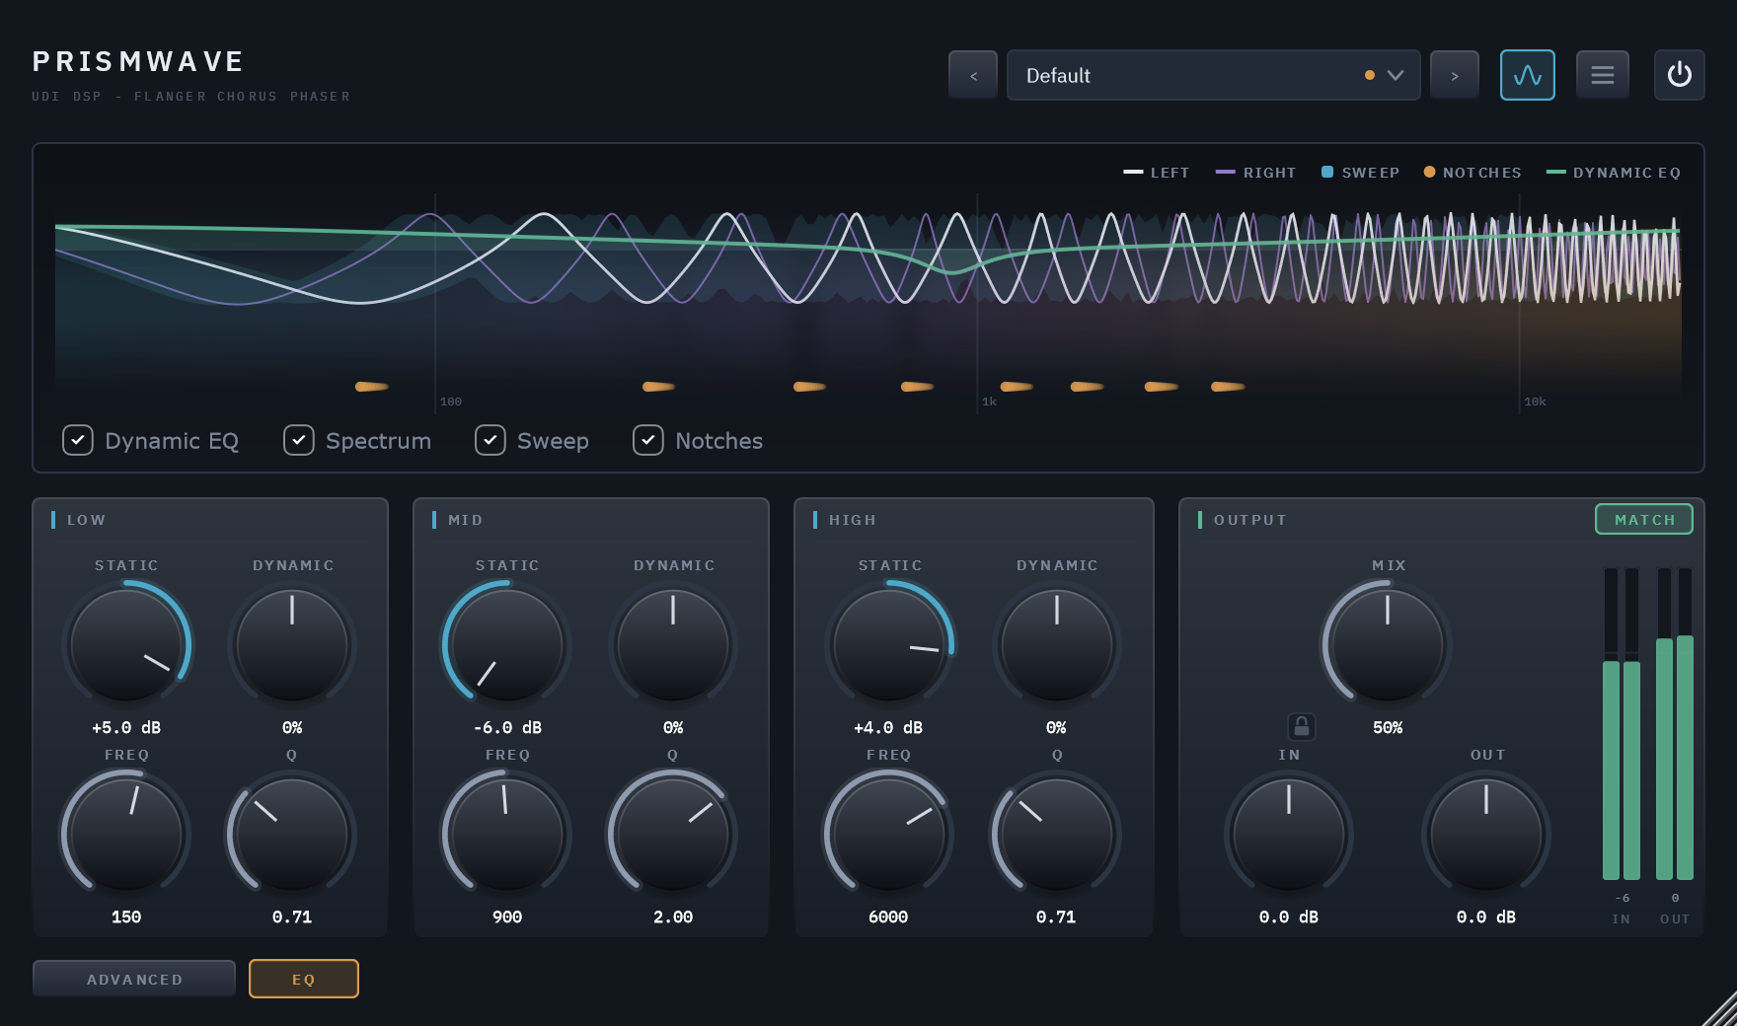Click the LOW band Freq knob
Viewport: 1737px width, 1026px height.
click(x=126, y=835)
